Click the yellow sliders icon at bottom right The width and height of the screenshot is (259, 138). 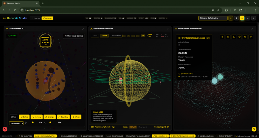click(254, 129)
